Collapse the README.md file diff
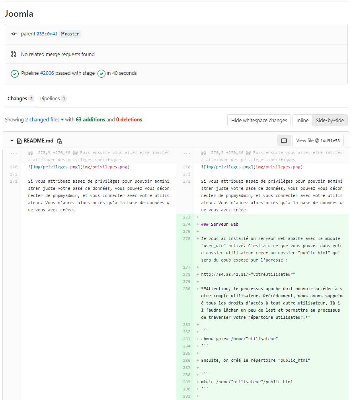The height and width of the screenshot is (400, 353). click(12, 141)
